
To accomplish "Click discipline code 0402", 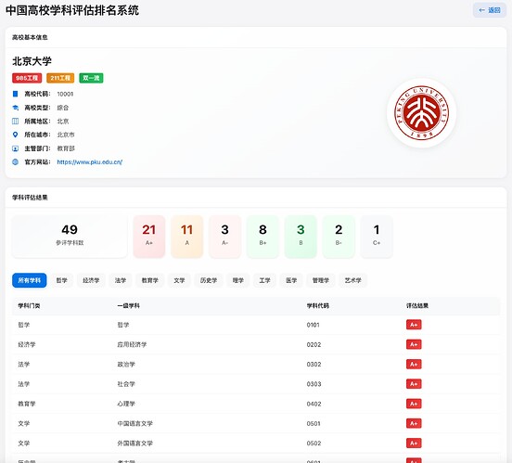I will pyautogui.click(x=314, y=404).
